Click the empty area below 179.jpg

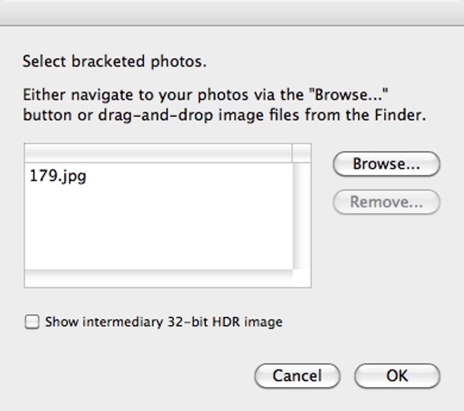157,232
